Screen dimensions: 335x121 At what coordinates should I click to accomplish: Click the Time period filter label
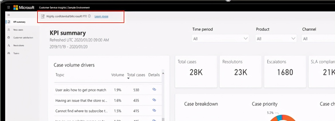(202, 29)
